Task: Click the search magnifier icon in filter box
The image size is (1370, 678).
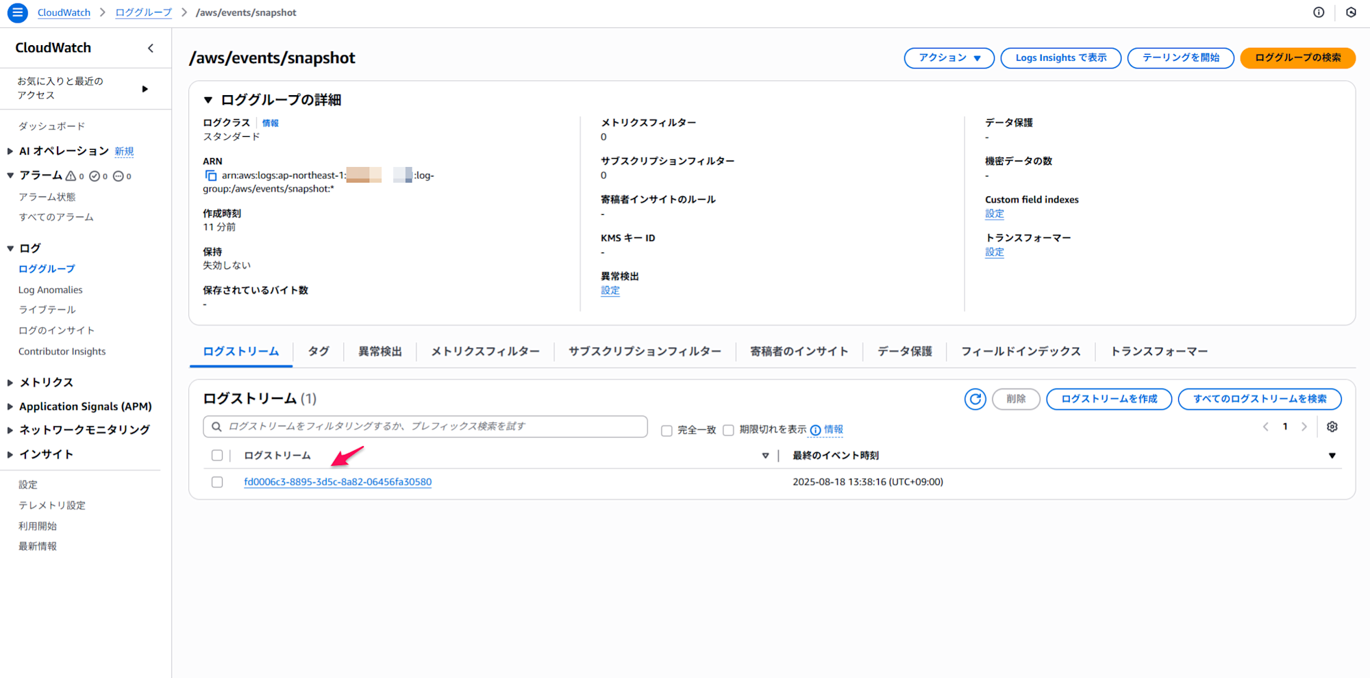Action: (x=216, y=427)
